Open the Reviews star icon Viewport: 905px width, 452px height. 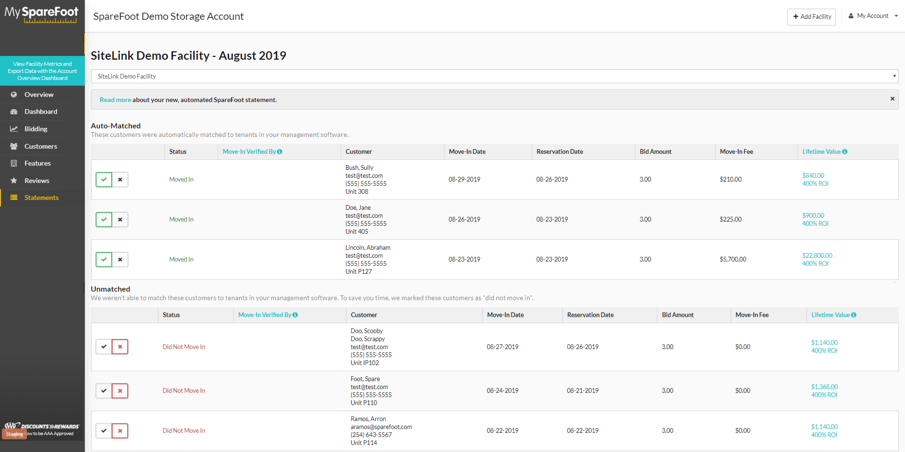pyautogui.click(x=14, y=181)
